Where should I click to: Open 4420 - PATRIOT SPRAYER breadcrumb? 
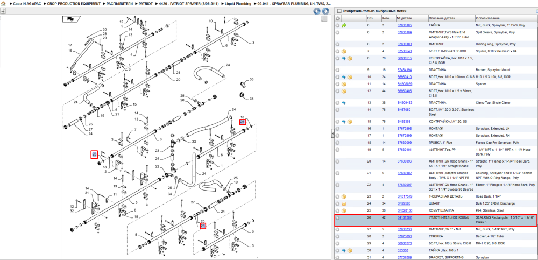pyautogui.click(x=189, y=3)
